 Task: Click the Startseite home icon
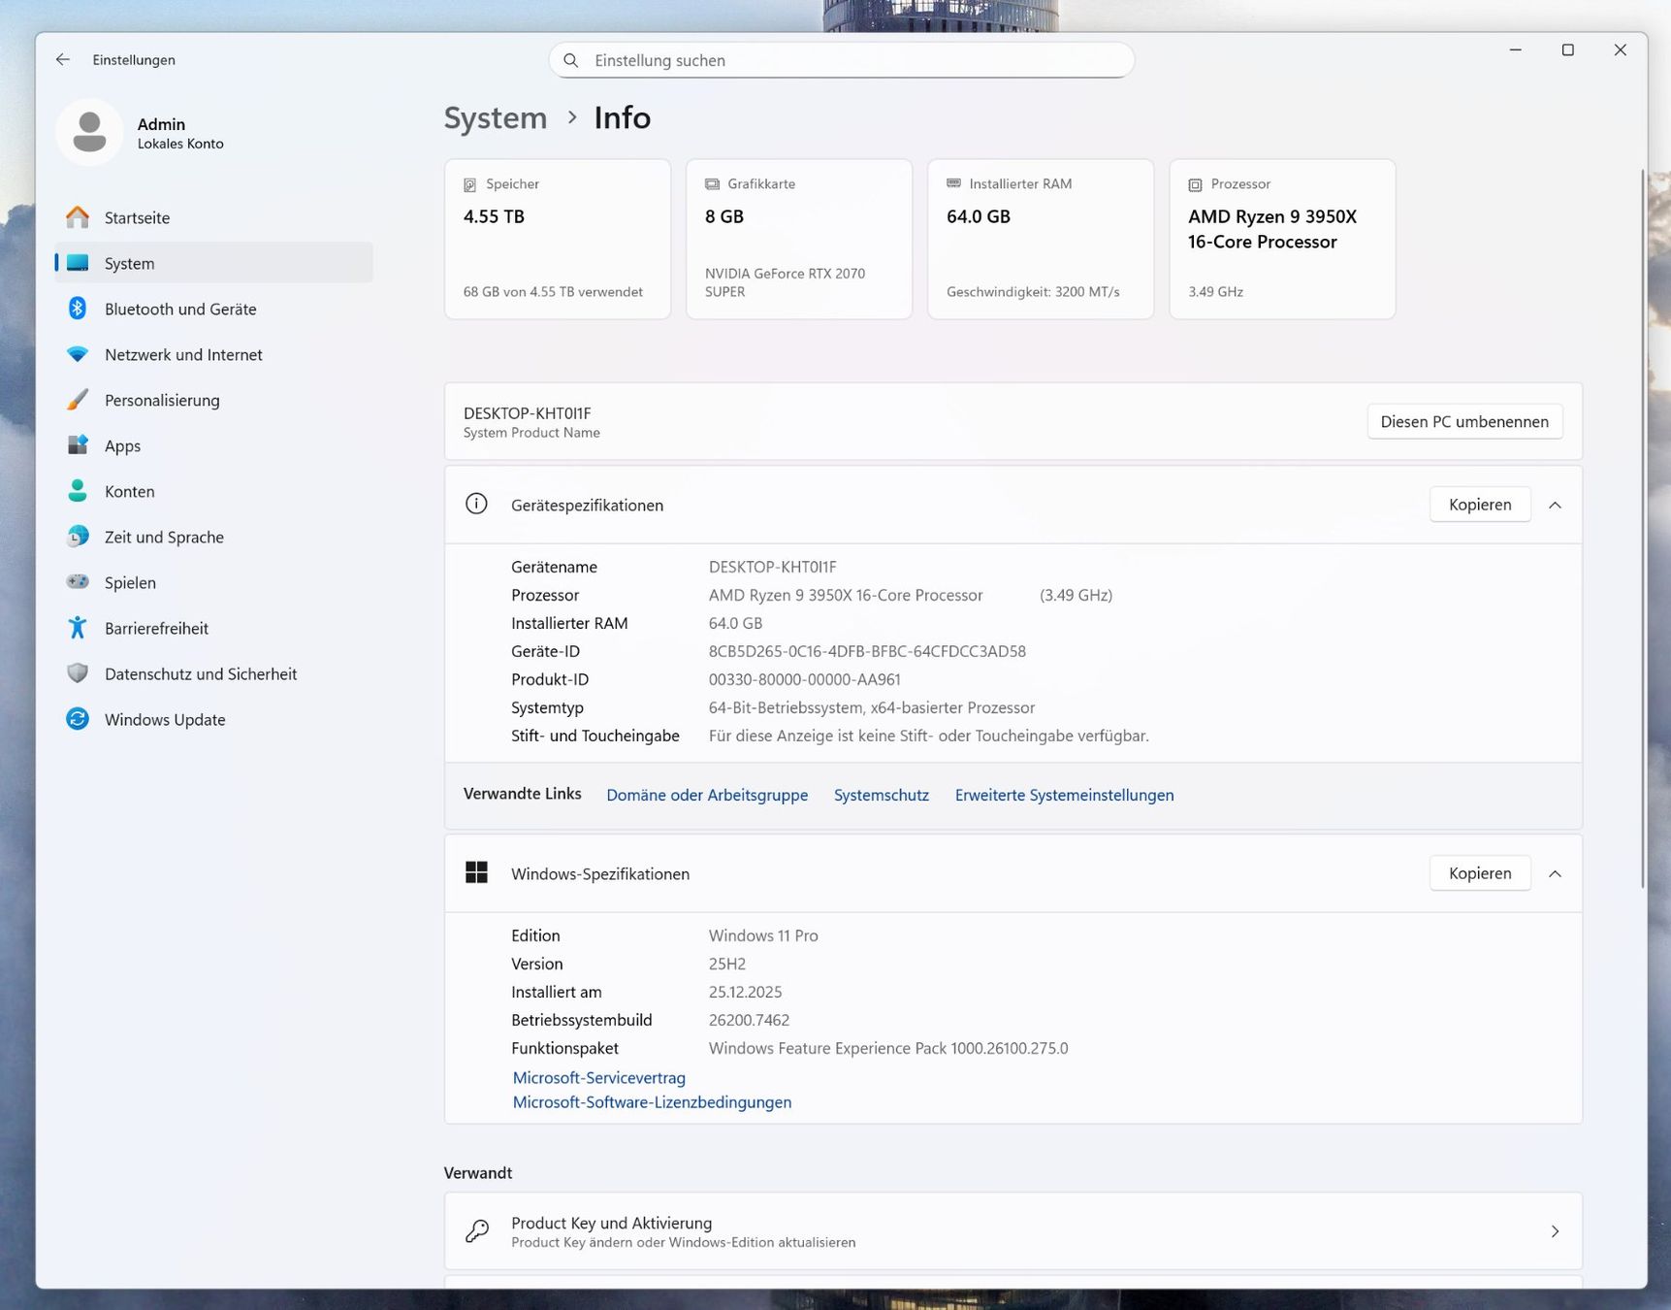click(78, 217)
